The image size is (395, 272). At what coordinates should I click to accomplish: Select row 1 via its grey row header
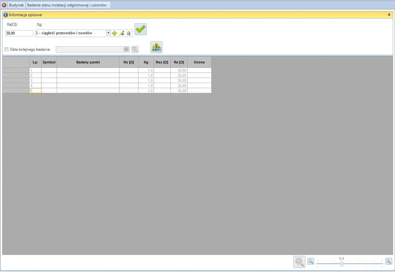tap(16, 70)
